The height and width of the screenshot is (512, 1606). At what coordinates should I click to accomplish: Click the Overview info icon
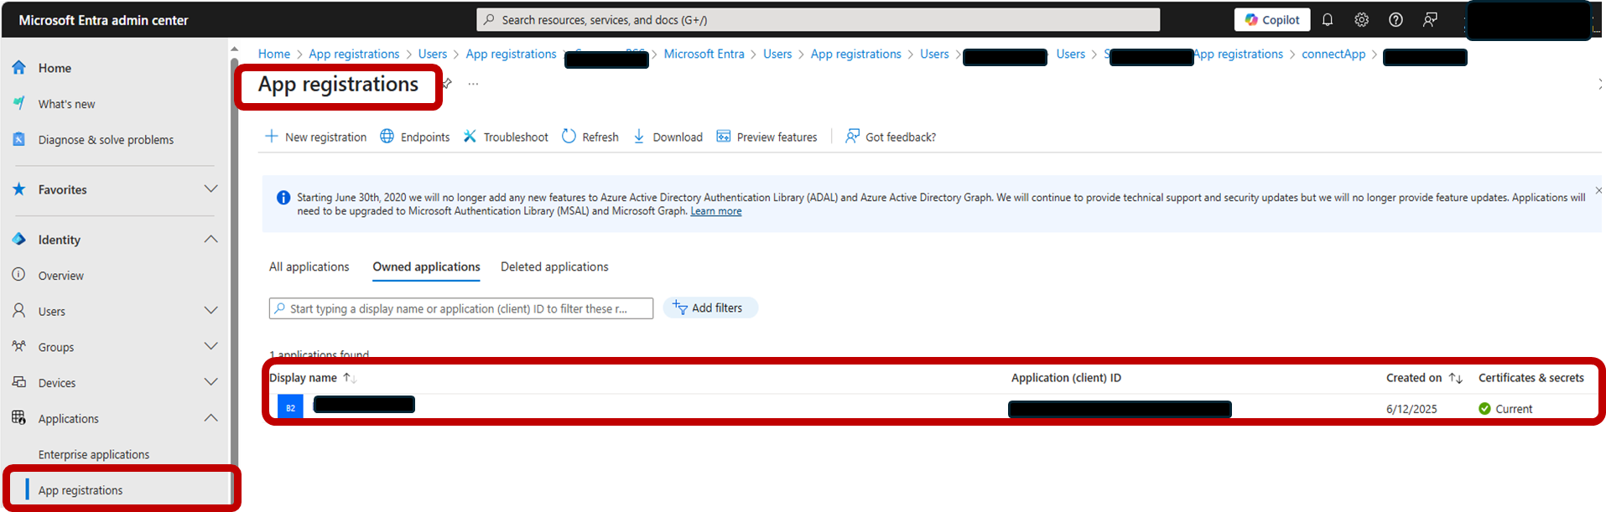coord(18,275)
